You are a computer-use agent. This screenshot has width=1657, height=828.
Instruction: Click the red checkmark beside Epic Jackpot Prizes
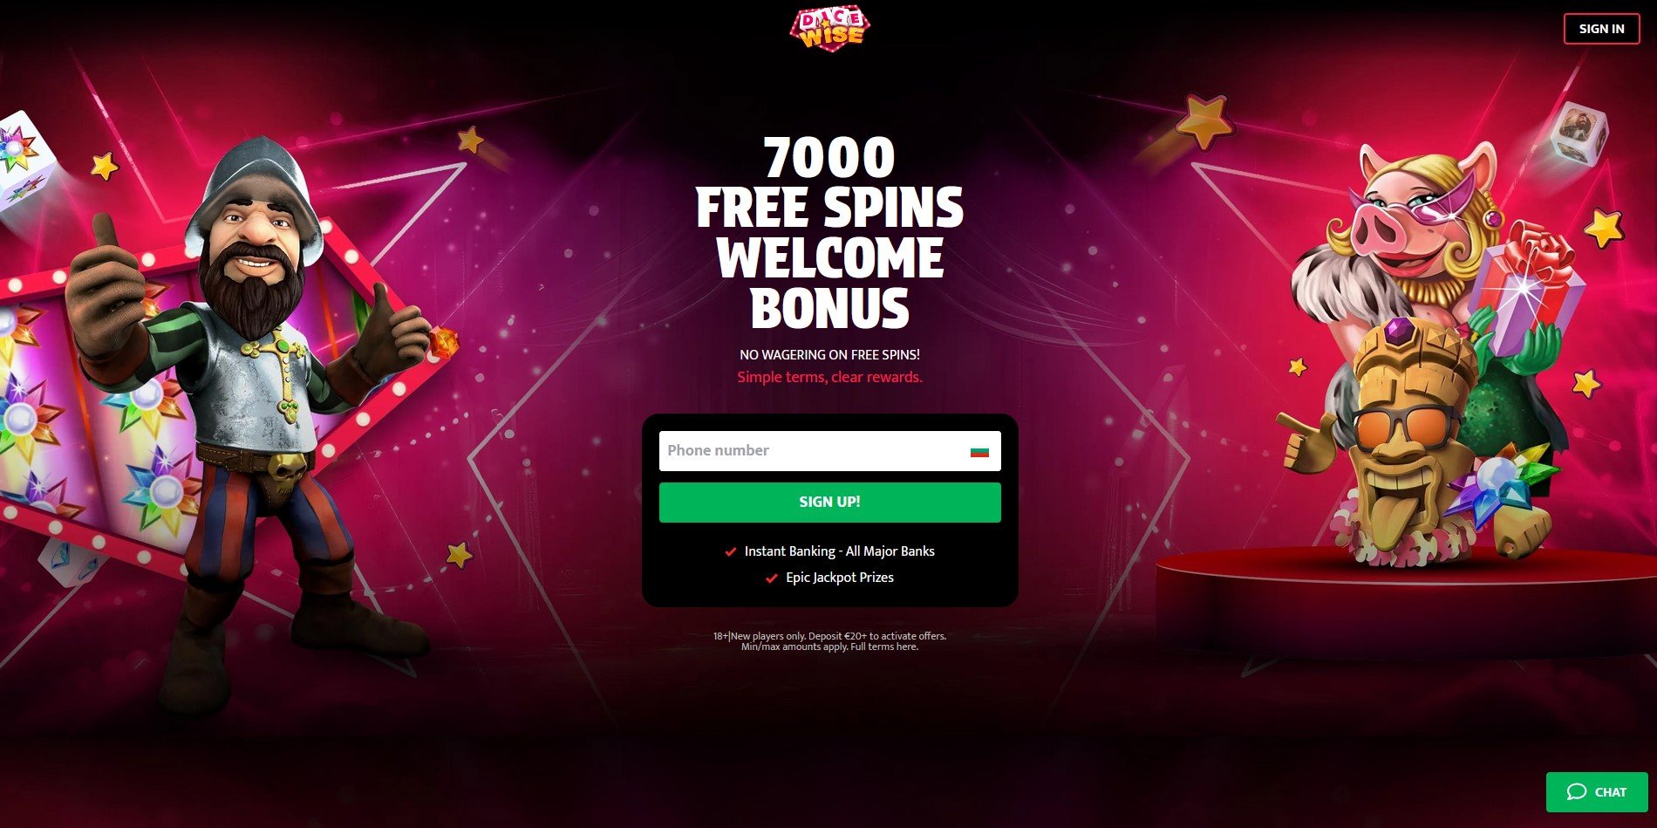(x=772, y=578)
